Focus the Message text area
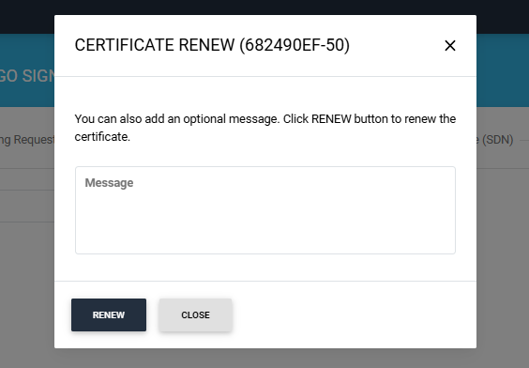The width and height of the screenshot is (529, 368). tap(265, 210)
